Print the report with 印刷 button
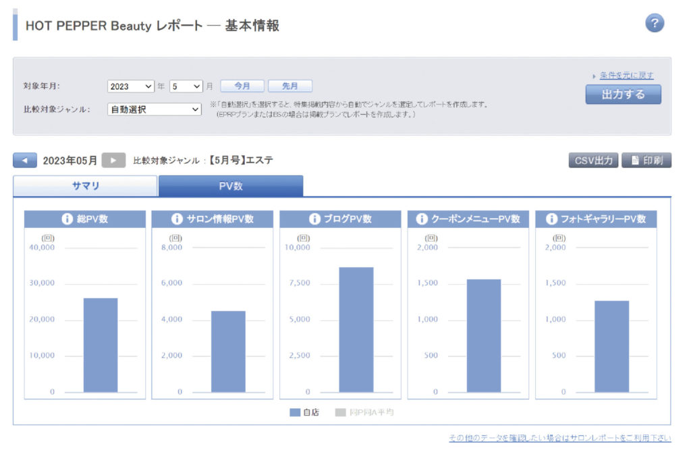691x458 pixels. (646, 161)
